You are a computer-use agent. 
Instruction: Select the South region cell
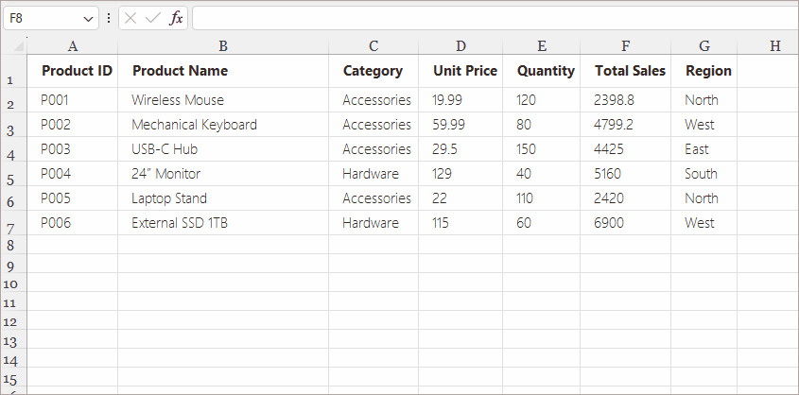point(704,173)
